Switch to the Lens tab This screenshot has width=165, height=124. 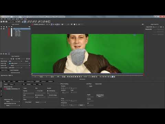(x=9, y=81)
